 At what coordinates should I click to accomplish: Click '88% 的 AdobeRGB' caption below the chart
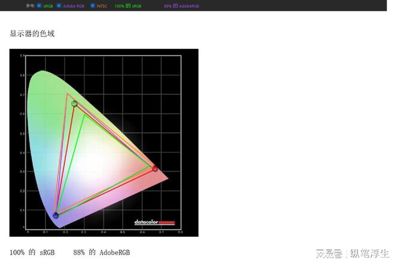101,253
